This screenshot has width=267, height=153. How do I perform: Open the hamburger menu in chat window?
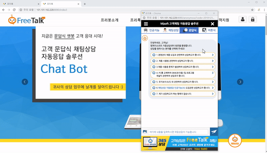click(x=146, y=24)
